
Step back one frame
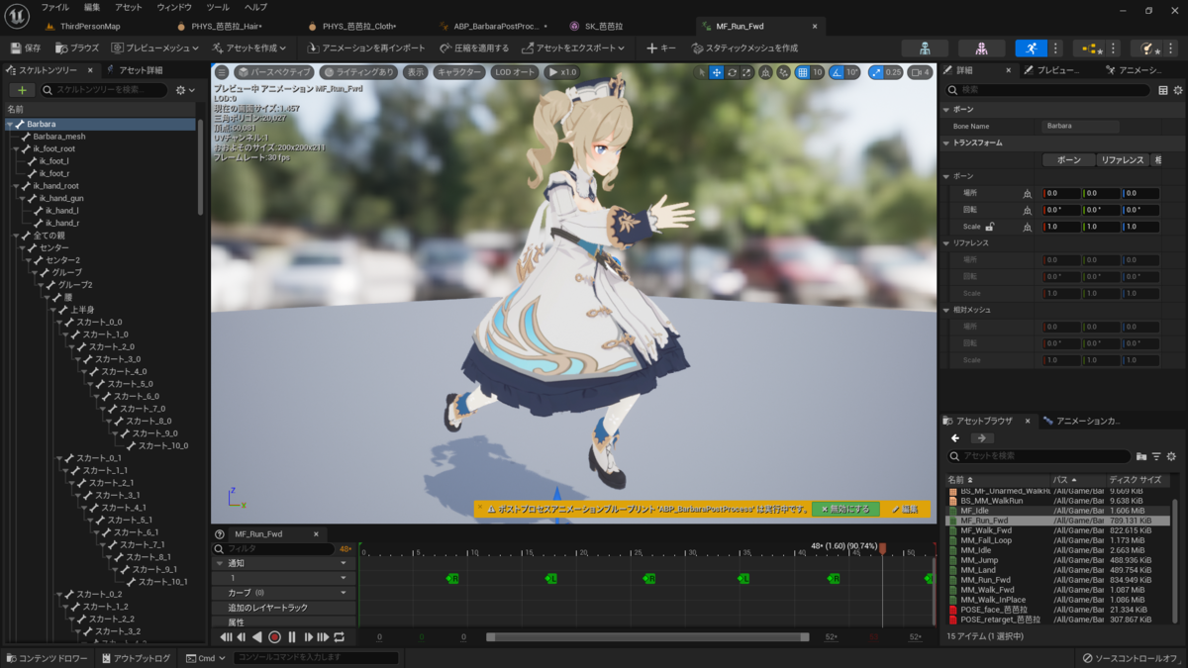(242, 637)
